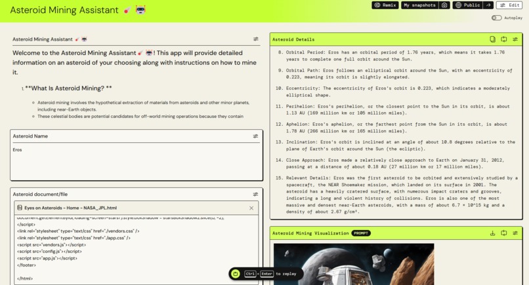Click the Remix button
Screen dimensions: 529x285
(x=385, y=5)
